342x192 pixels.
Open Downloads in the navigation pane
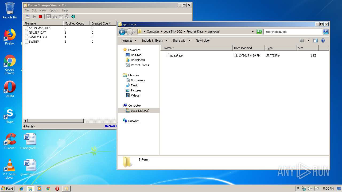[138, 60]
